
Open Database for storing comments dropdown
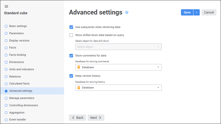158,67
